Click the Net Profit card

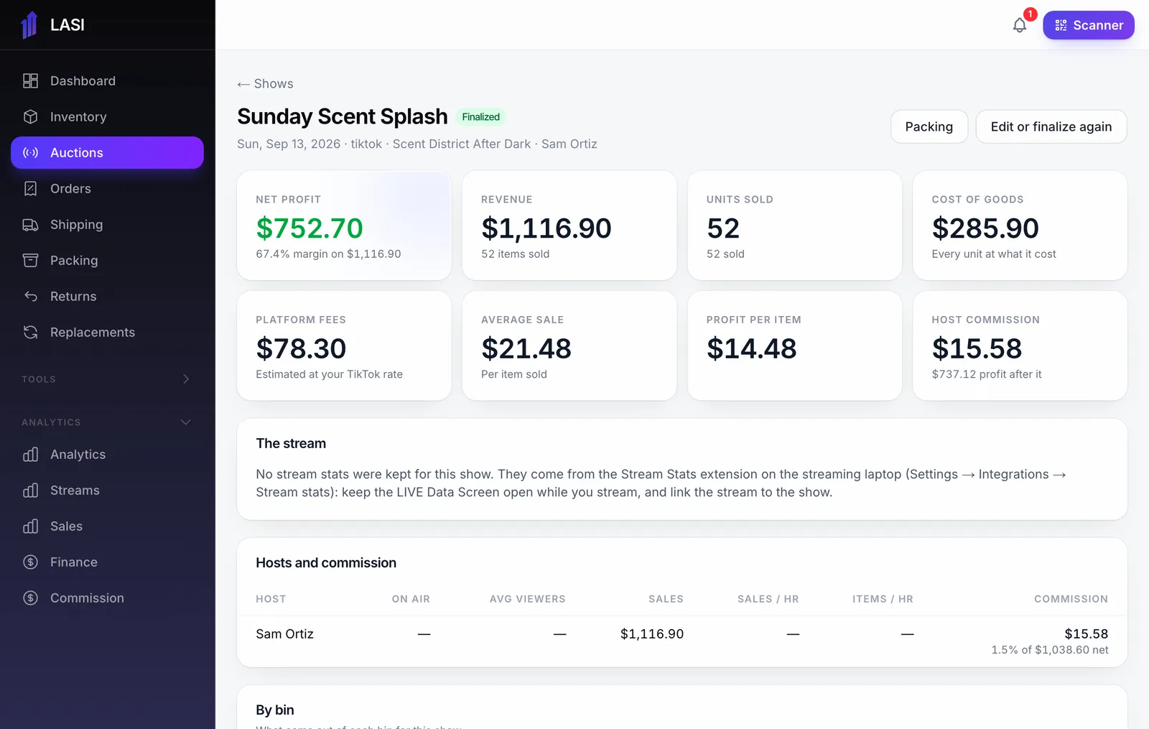pos(344,226)
